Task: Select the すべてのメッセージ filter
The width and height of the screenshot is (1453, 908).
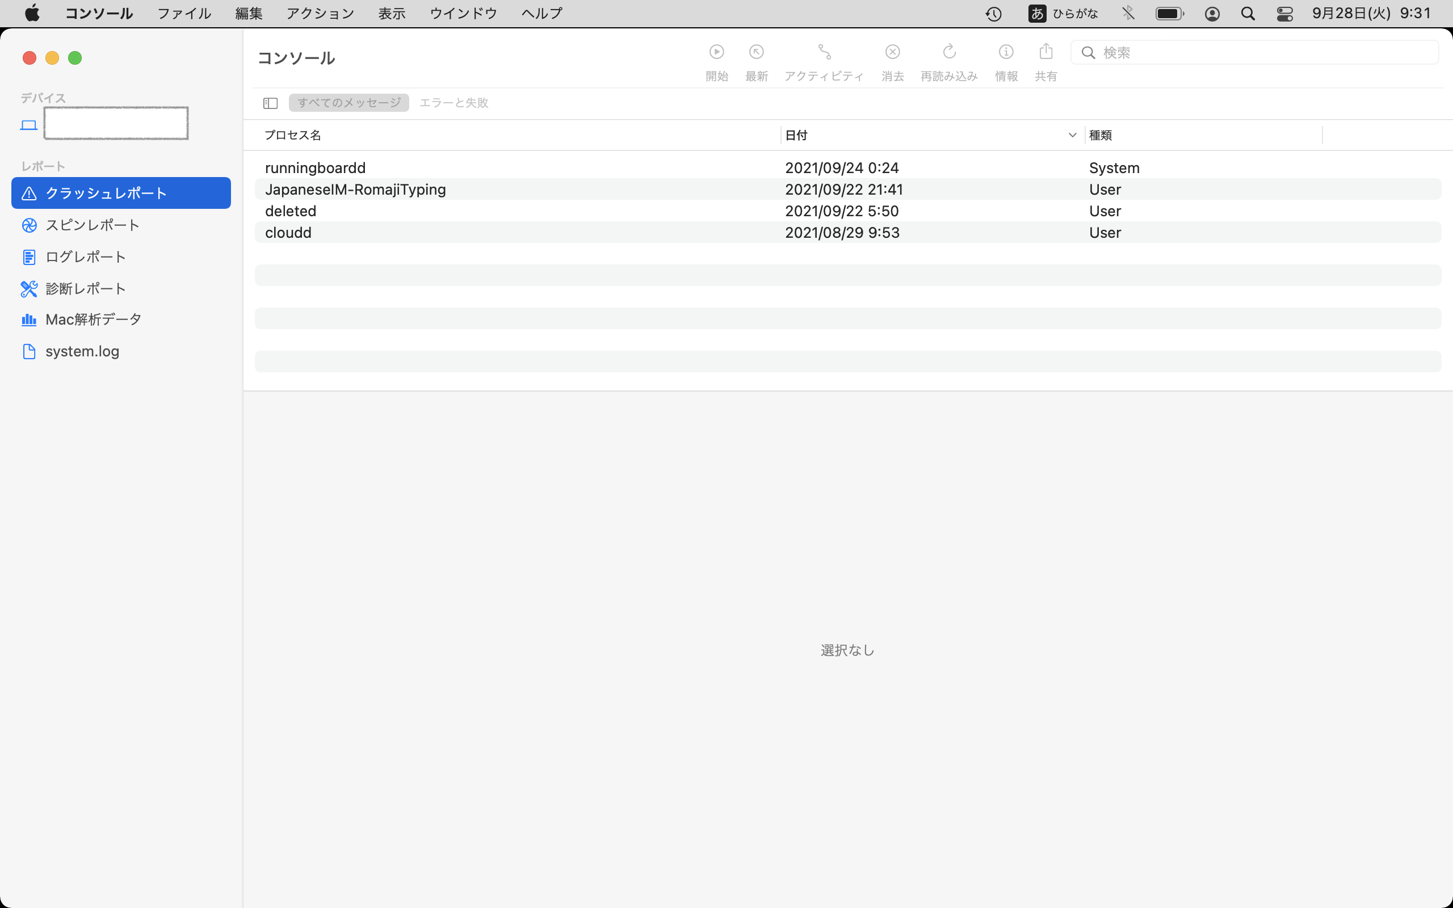Action: tap(349, 103)
